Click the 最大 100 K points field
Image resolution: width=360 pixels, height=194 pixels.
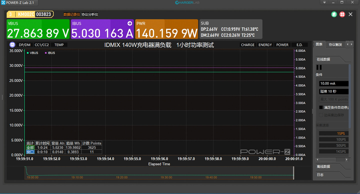tap(334, 99)
